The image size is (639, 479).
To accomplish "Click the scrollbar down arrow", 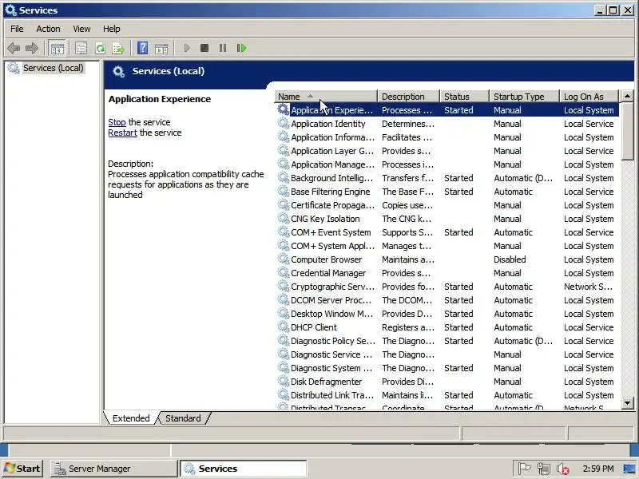I will pyautogui.click(x=628, y=403).
